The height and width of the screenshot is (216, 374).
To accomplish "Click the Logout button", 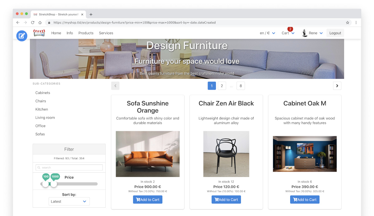I will click(x=335, y=33).
